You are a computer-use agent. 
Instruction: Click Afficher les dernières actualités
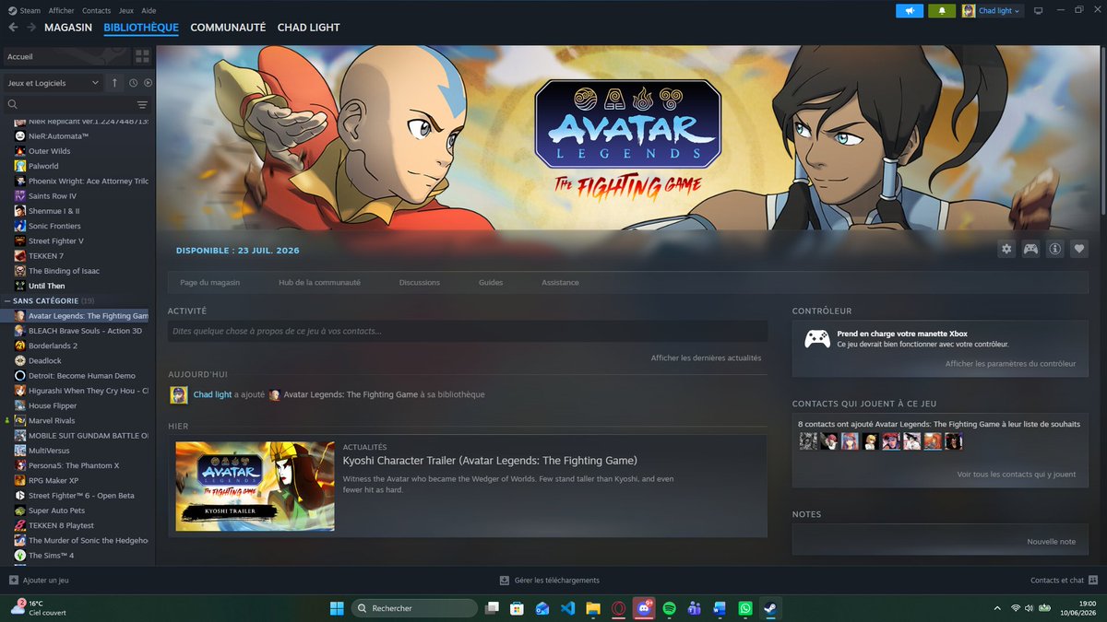(x=706, y=358)
